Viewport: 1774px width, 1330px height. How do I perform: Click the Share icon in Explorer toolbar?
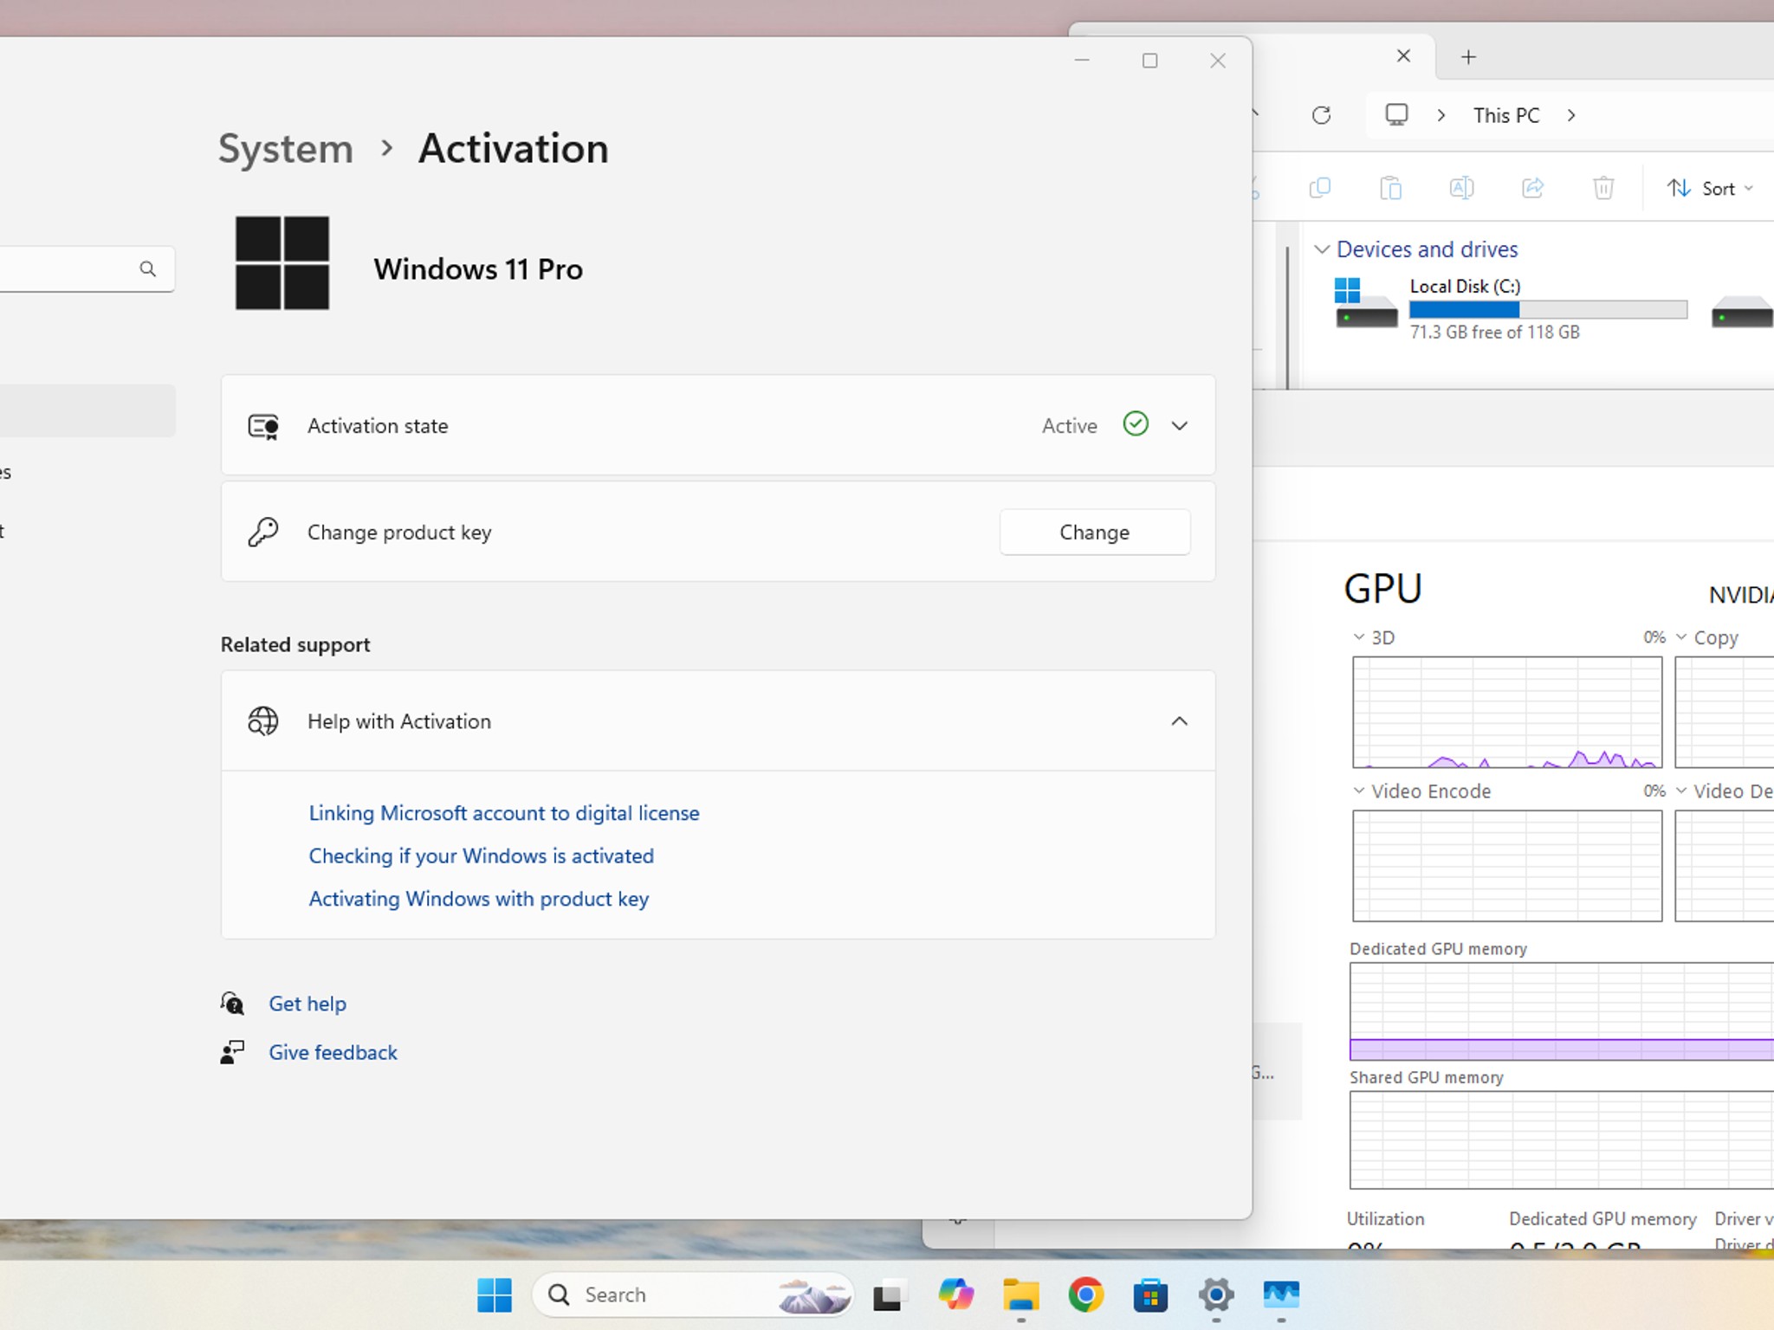[1532, 188]
